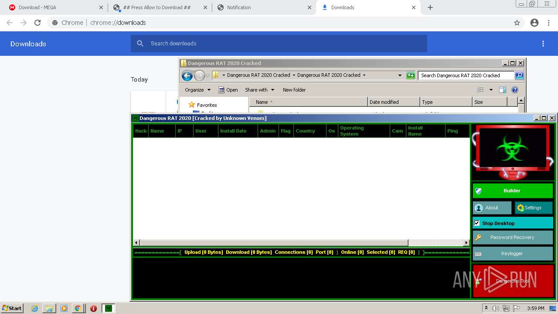Click the Admin column header
This screenshot has width=558, height=314.
point(268,131)
